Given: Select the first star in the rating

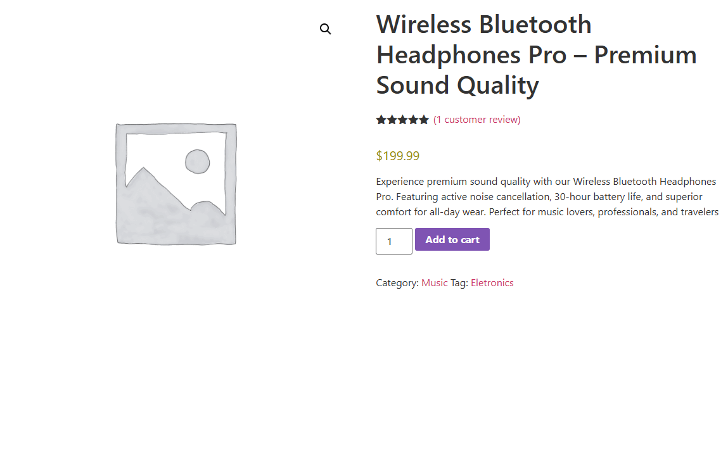Looking at the screenshot, I should pyautogui.click(x=381, y=119).
